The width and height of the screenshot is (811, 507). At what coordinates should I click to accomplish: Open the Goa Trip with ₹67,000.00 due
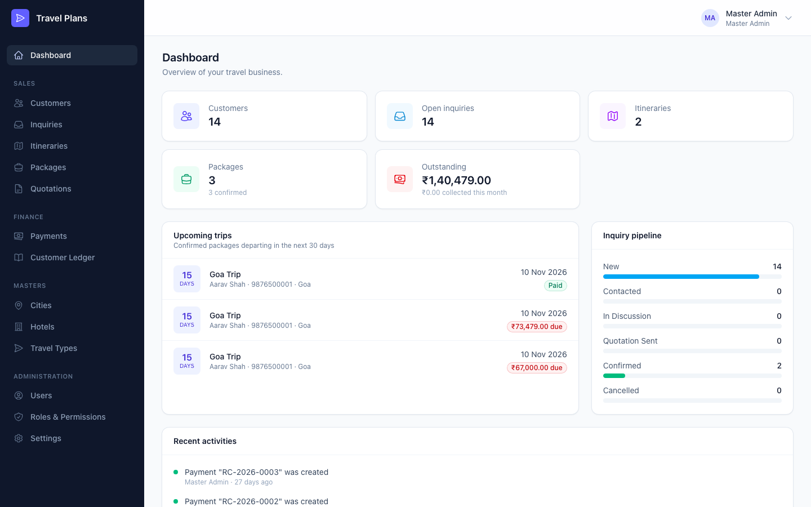(x=370, y=361)
